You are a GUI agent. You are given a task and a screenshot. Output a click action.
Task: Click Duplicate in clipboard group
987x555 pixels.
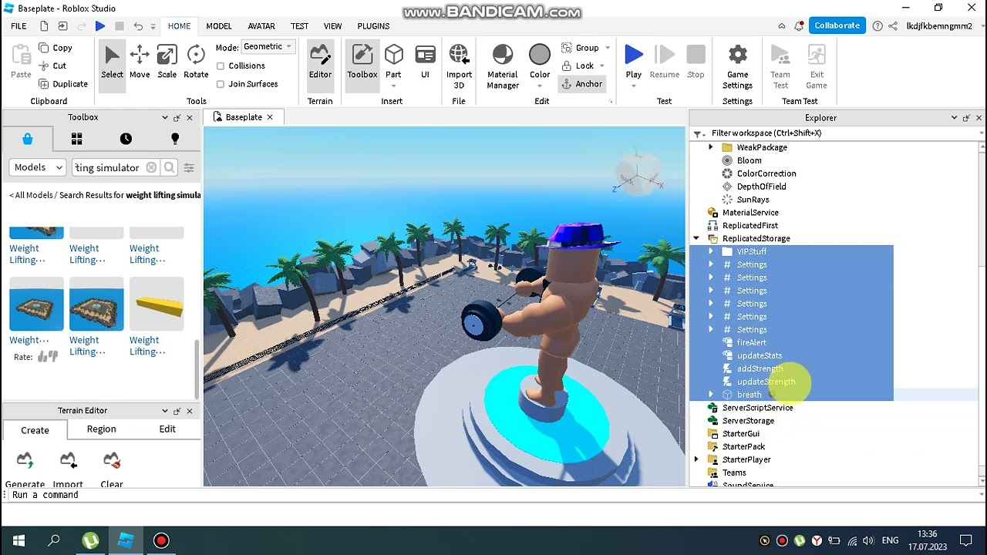(x=63, y=83)
